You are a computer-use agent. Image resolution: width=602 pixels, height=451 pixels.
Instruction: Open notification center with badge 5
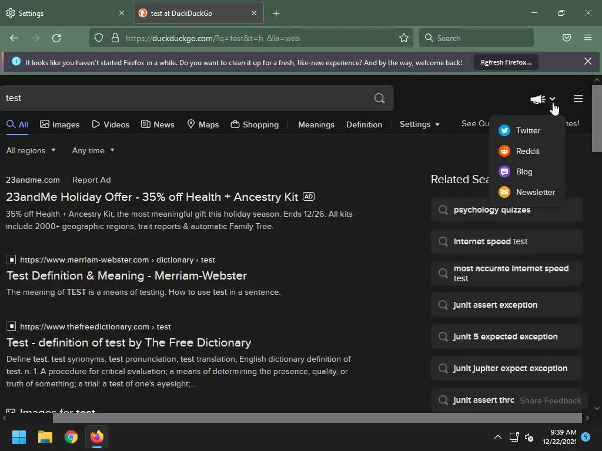586,437
